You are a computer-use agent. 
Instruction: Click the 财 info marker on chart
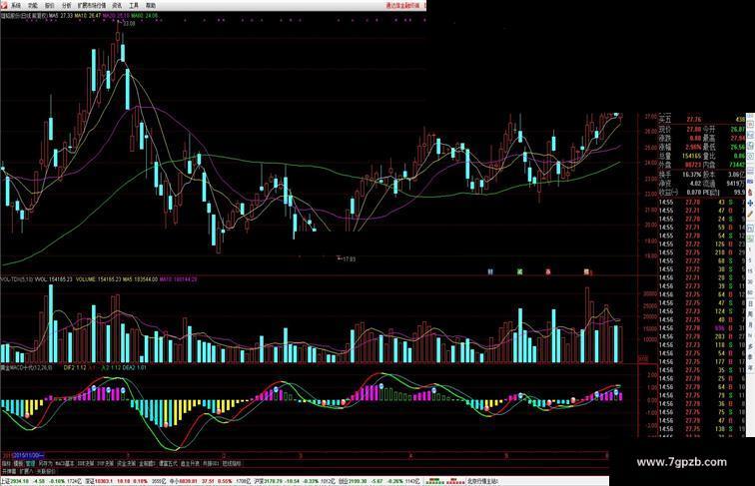[x=490, y=271]
